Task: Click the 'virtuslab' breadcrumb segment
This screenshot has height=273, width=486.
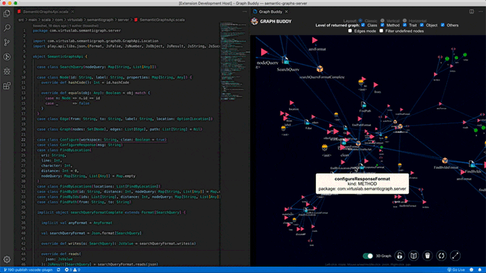Action: 75,19
